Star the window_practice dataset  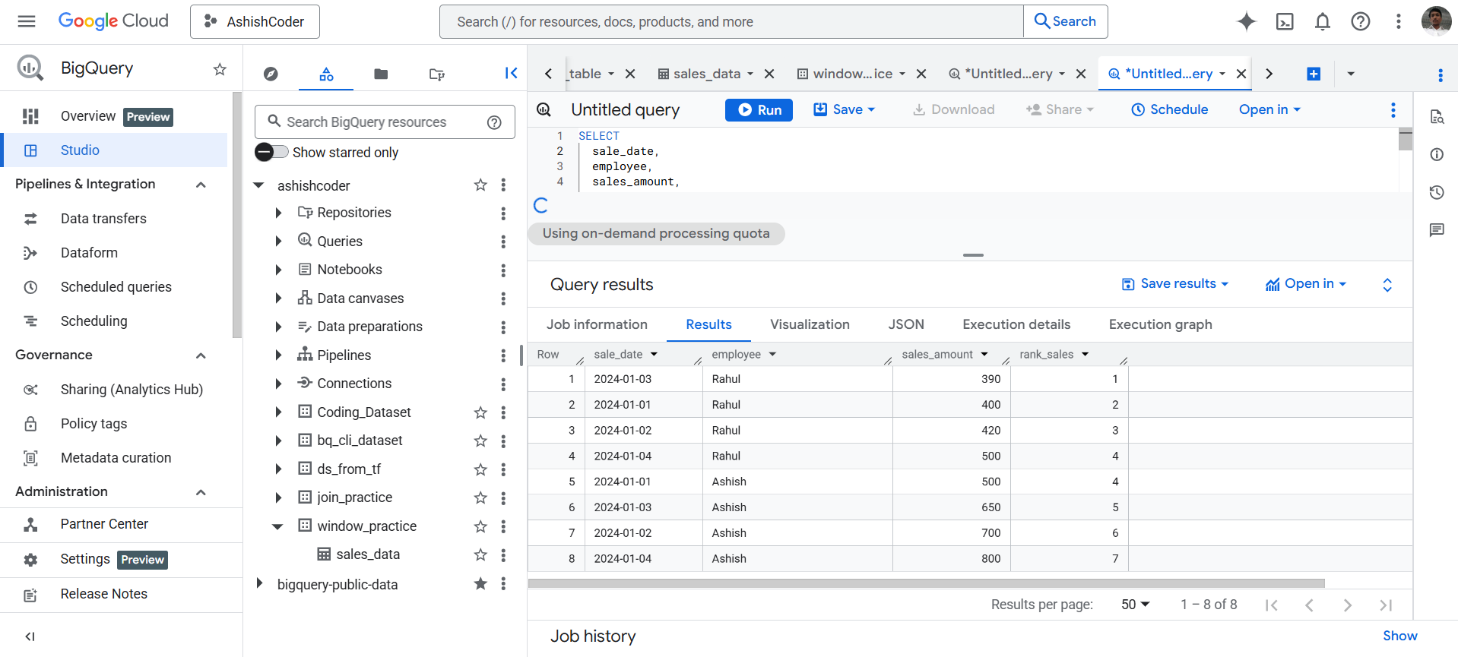pyautogui.click(x=480, y=526)
